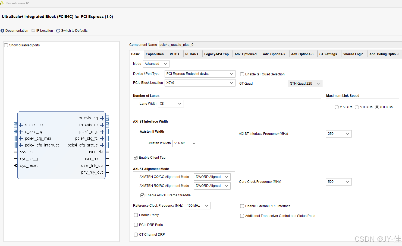Screen dimensions: 402x246
Task: Switch to the Adv. Options-1 tab
Action: [x=246, y=54]
